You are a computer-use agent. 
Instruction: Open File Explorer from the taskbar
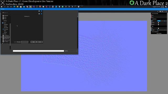click(x=18, y=7)
